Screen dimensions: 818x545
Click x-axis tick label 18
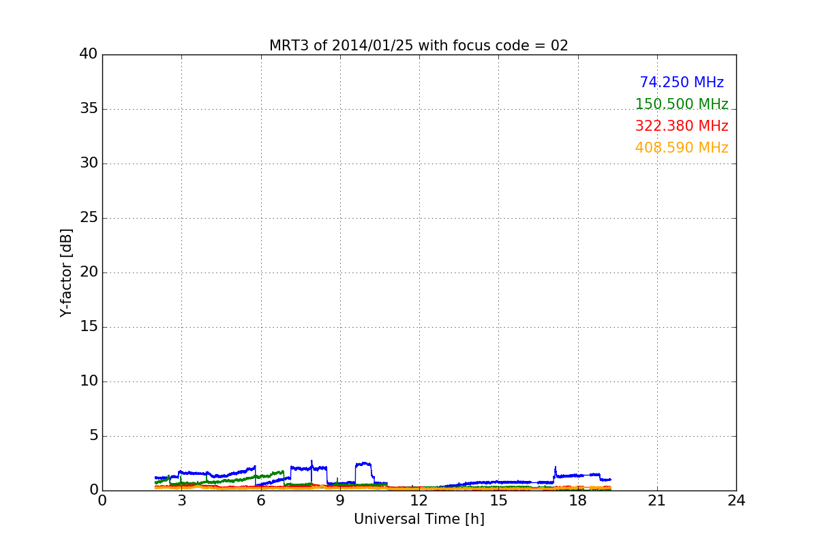pyautogui.click(x=577, y=501)
